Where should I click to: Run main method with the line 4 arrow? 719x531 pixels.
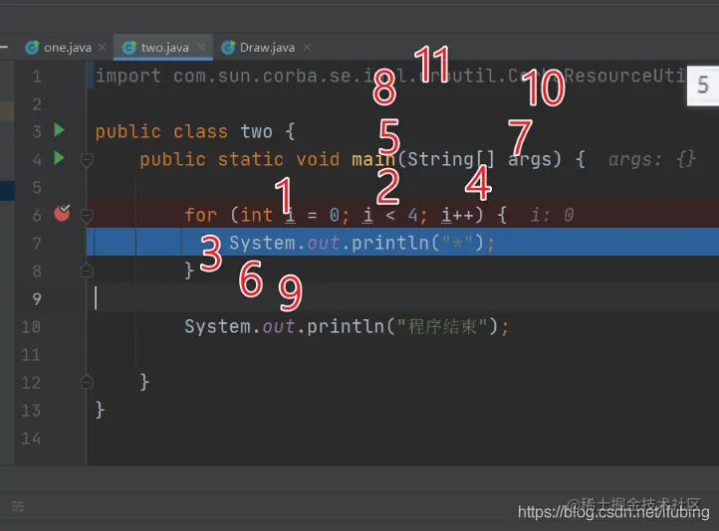(x=59, y=158)
